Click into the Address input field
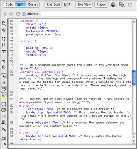Image resolution: width=137 pixels, height=149 pixels. pyautogui.click(x=89, y=14)
